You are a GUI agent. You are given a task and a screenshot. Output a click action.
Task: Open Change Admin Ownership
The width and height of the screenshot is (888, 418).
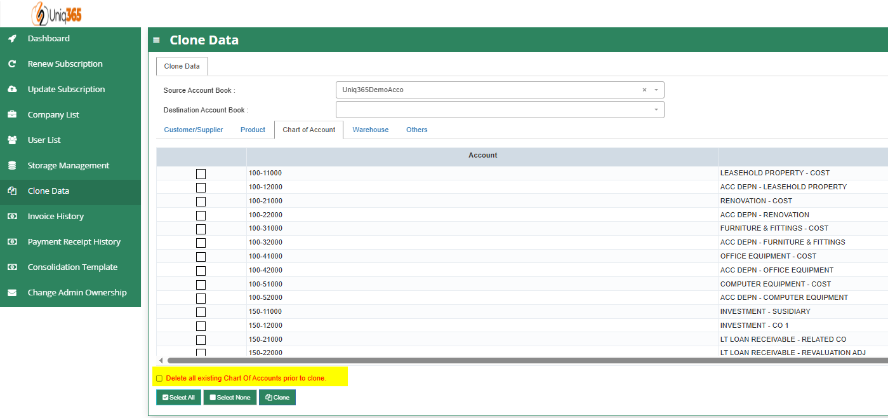tap(70, 293)
